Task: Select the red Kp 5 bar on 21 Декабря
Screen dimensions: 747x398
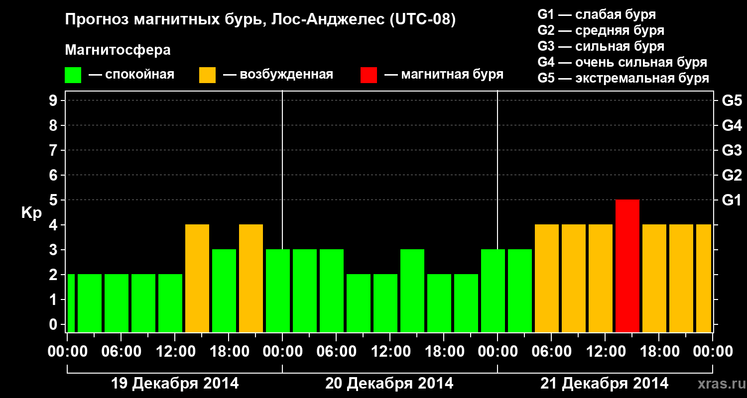Action: click(627, 266)
